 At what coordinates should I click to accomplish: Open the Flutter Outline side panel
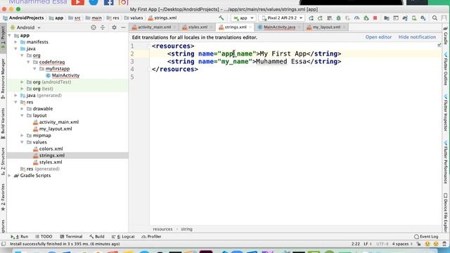[x=446, y=68]
